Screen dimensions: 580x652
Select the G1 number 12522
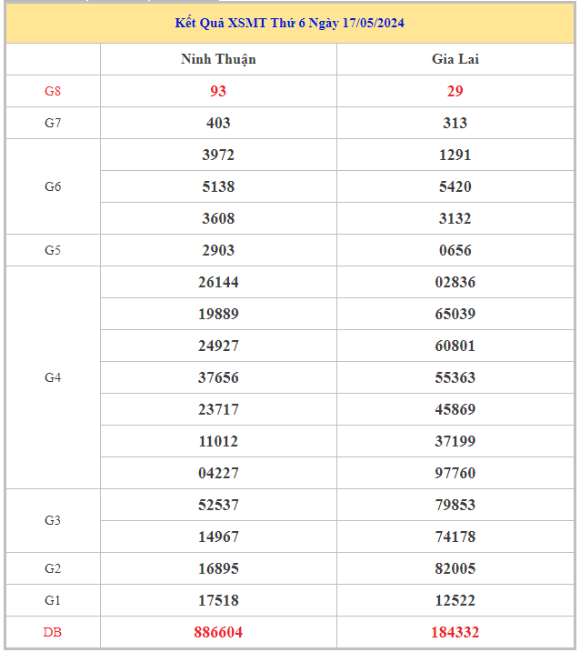point(455,600)
